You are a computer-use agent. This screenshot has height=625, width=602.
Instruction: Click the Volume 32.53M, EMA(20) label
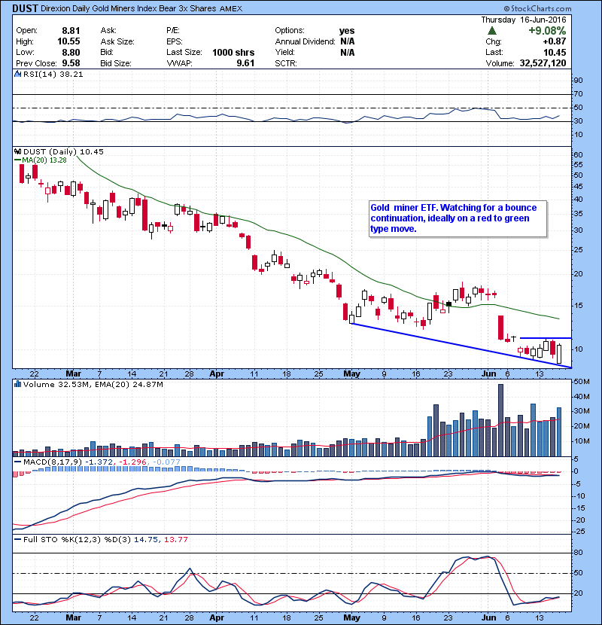(93, 384)
